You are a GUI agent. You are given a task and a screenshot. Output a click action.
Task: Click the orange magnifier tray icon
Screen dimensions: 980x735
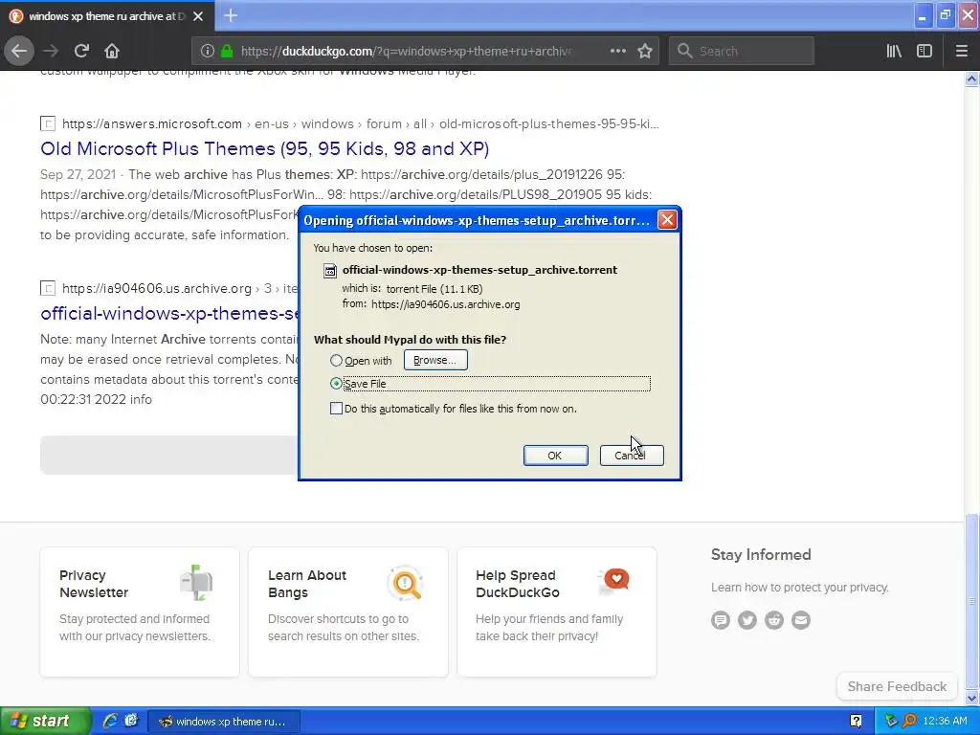(909, 722)
